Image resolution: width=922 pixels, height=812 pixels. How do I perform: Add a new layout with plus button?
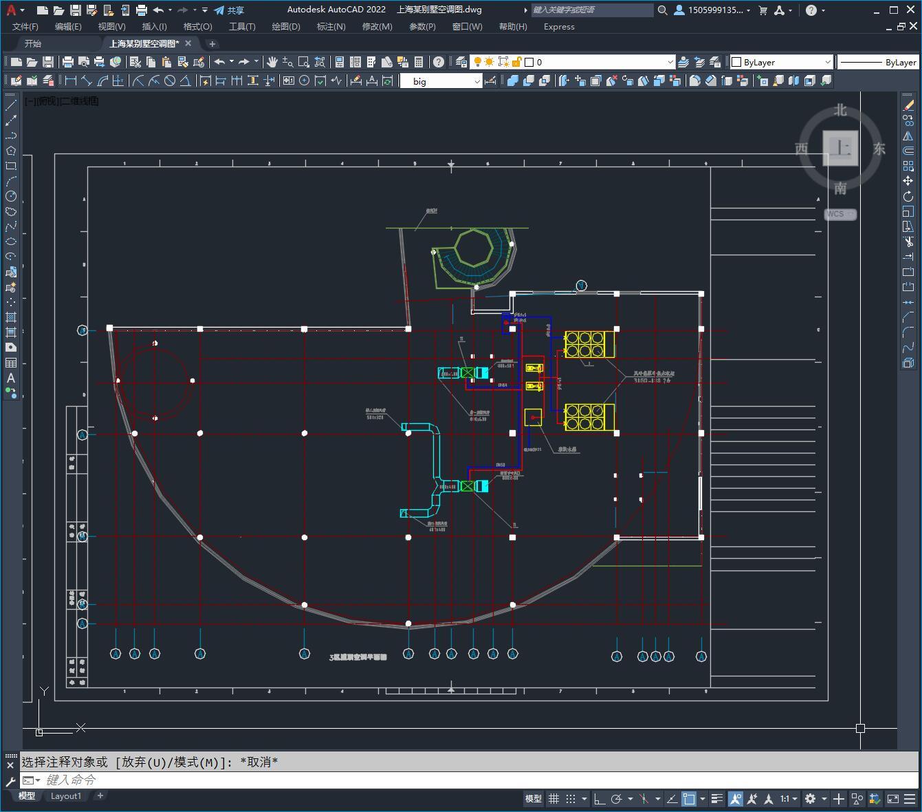tap(100, 796)
